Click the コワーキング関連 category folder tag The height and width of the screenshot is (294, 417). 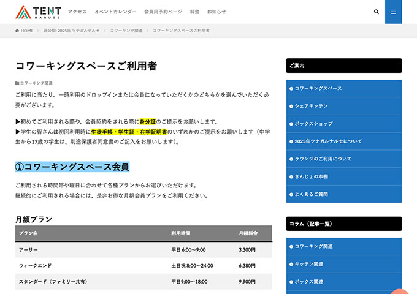(34, 83)
